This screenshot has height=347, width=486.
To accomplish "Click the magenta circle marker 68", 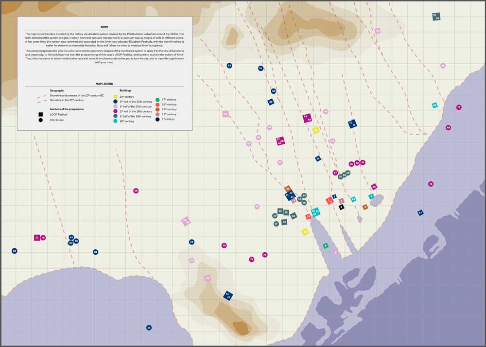I will 448,128.
